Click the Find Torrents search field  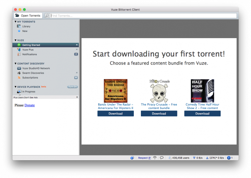143,16
